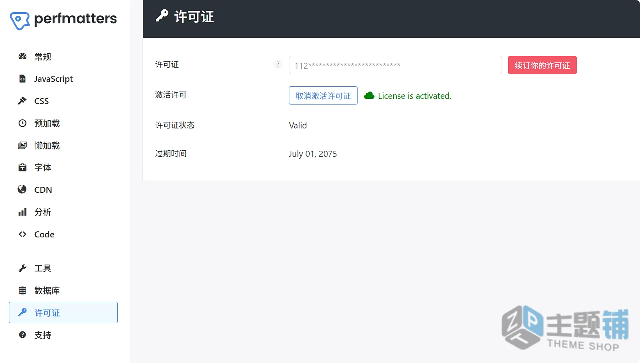Open the 字体 section
The height and width of the screenshot is (363, 640).
[x=63, y=167]
